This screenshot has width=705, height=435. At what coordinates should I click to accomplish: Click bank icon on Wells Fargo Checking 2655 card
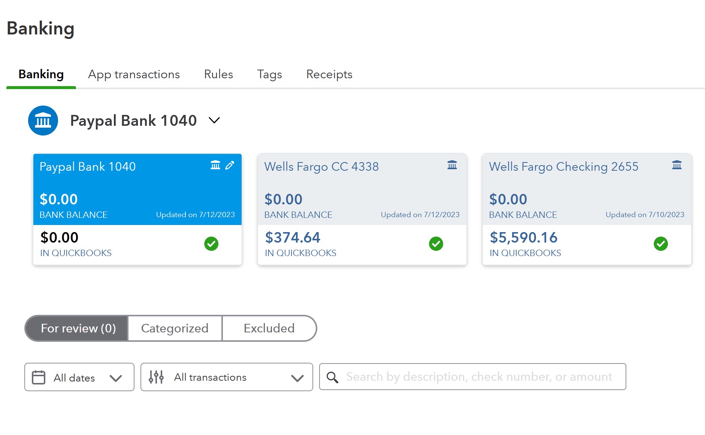[677, 165]
